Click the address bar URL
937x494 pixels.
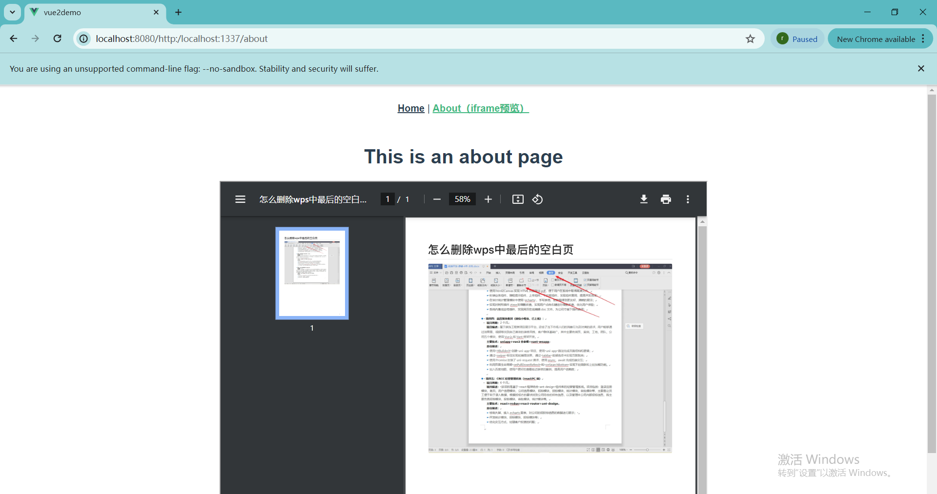pyautogui.click(x=182, y=39)
